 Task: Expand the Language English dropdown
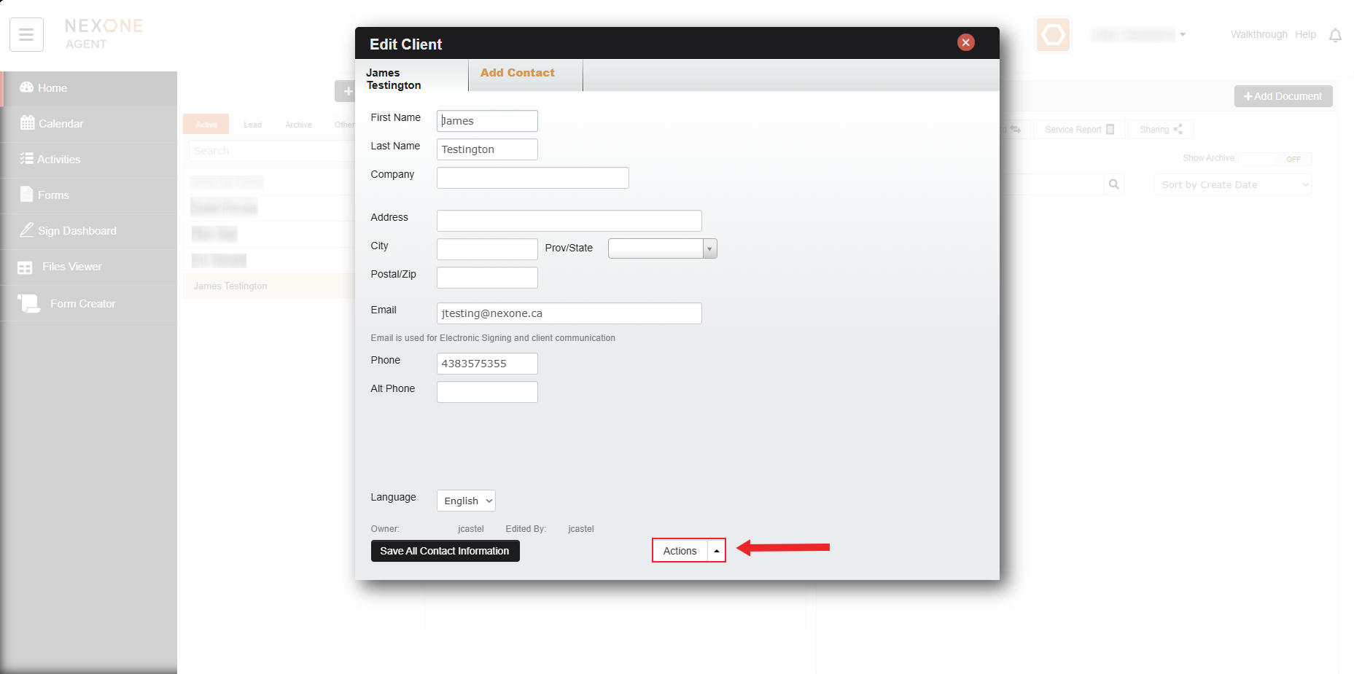coord(466,501)
